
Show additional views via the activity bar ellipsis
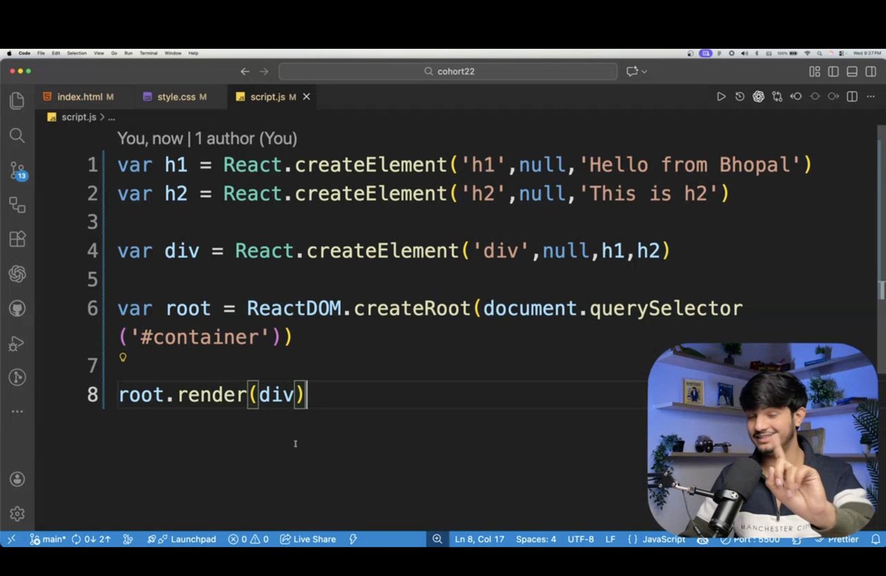[17, 411]
